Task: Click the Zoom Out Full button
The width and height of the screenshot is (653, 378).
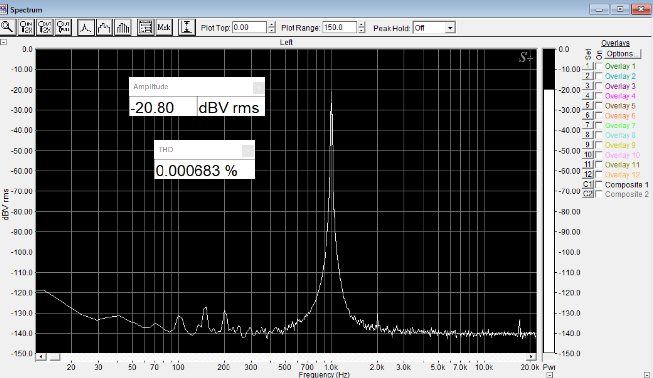Action: [x=64, y=27]
